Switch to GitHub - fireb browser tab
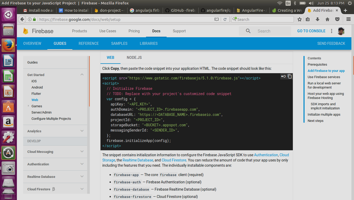 click(180, 10)
